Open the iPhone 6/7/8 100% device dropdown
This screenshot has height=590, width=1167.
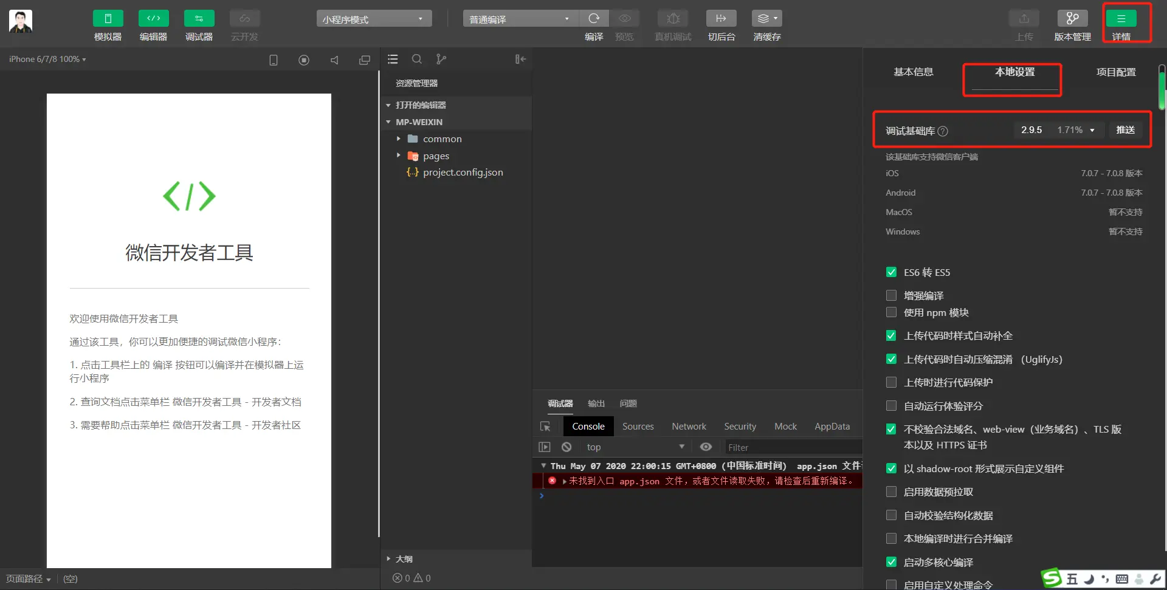point(47,59)
